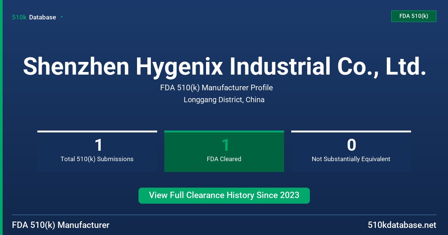Open the Not Substantially Equivalent card

tap(351, 151)
